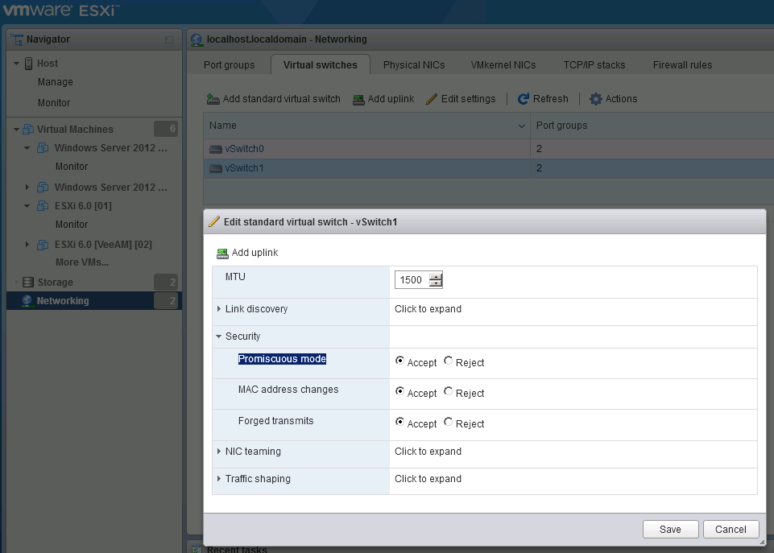
Task: Click the vSwitch1 switch icon
Action: (216, 169)
